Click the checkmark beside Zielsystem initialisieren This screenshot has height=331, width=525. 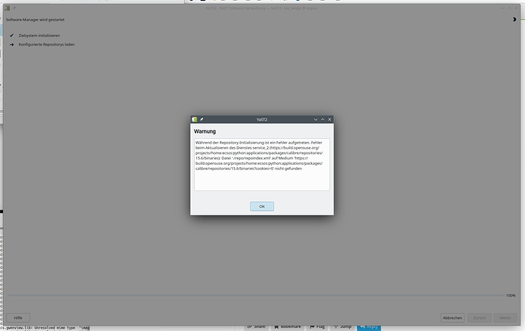point(11,36)
